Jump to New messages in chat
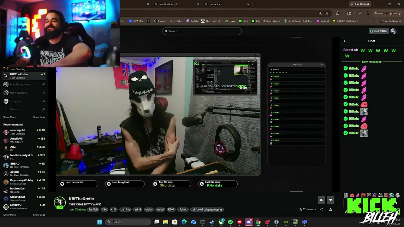Screen dimensions: 404x227 (x=371, y=62)
